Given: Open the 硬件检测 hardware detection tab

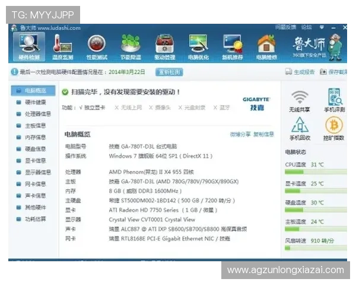Looking at the screenshot, I should [29, 47].
